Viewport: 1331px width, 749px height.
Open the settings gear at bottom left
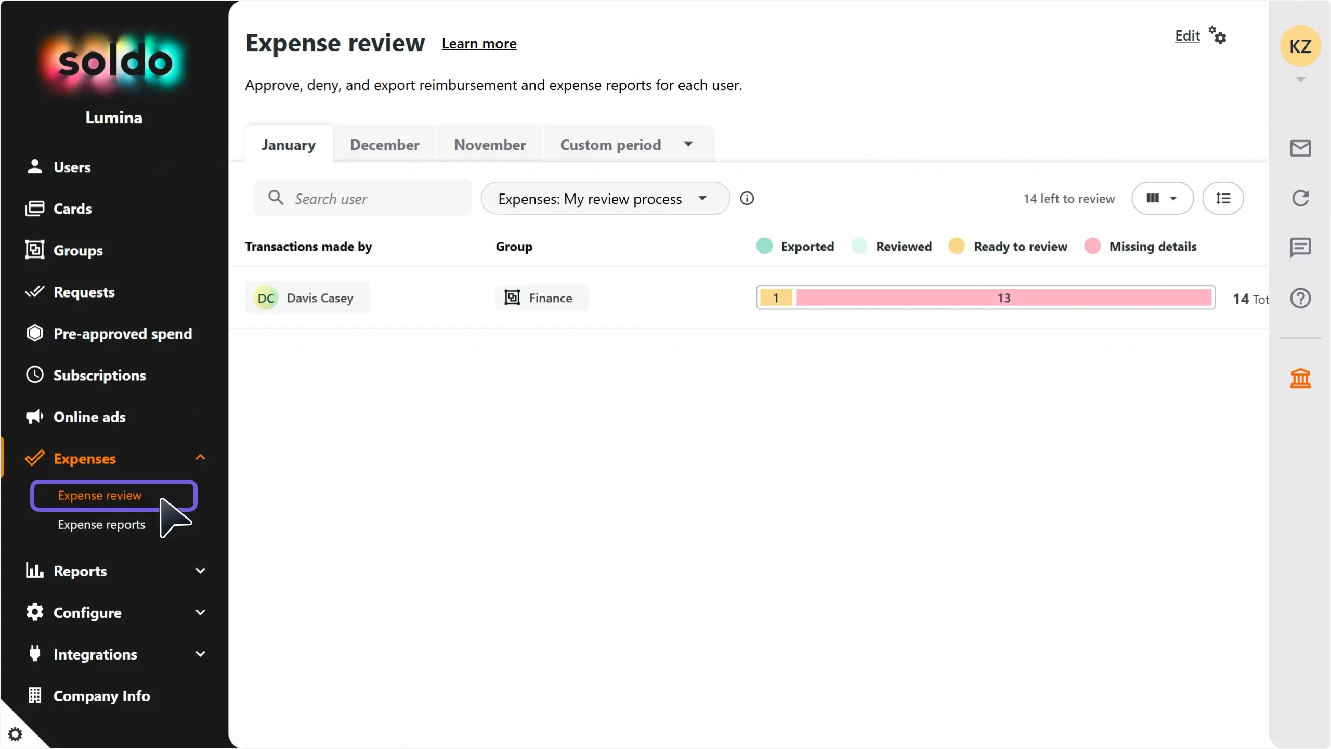[x=16, y=734]
